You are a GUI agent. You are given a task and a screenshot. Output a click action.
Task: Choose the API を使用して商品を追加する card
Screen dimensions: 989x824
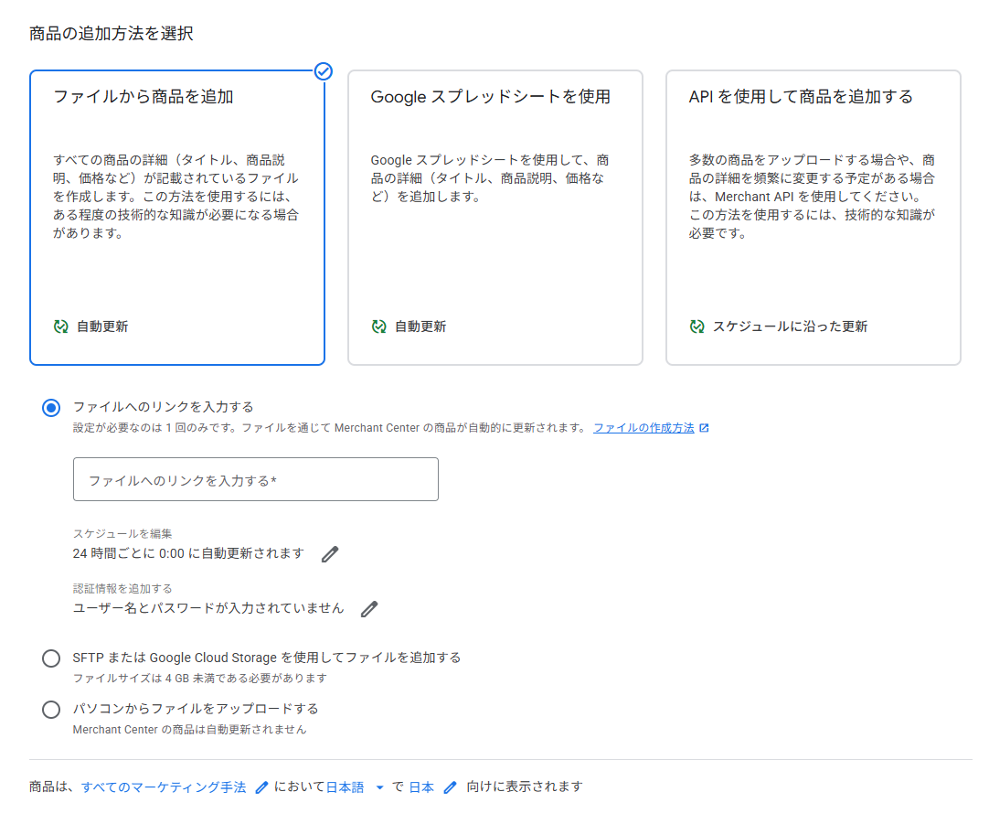coord(813,218)
